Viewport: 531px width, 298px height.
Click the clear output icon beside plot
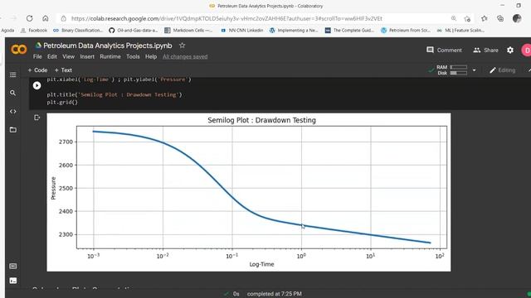(37, 118)
